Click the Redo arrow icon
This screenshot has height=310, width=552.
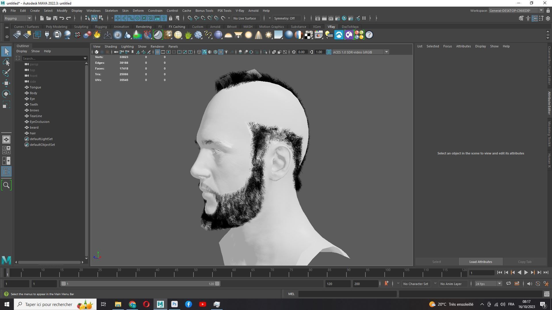[68, 18]
